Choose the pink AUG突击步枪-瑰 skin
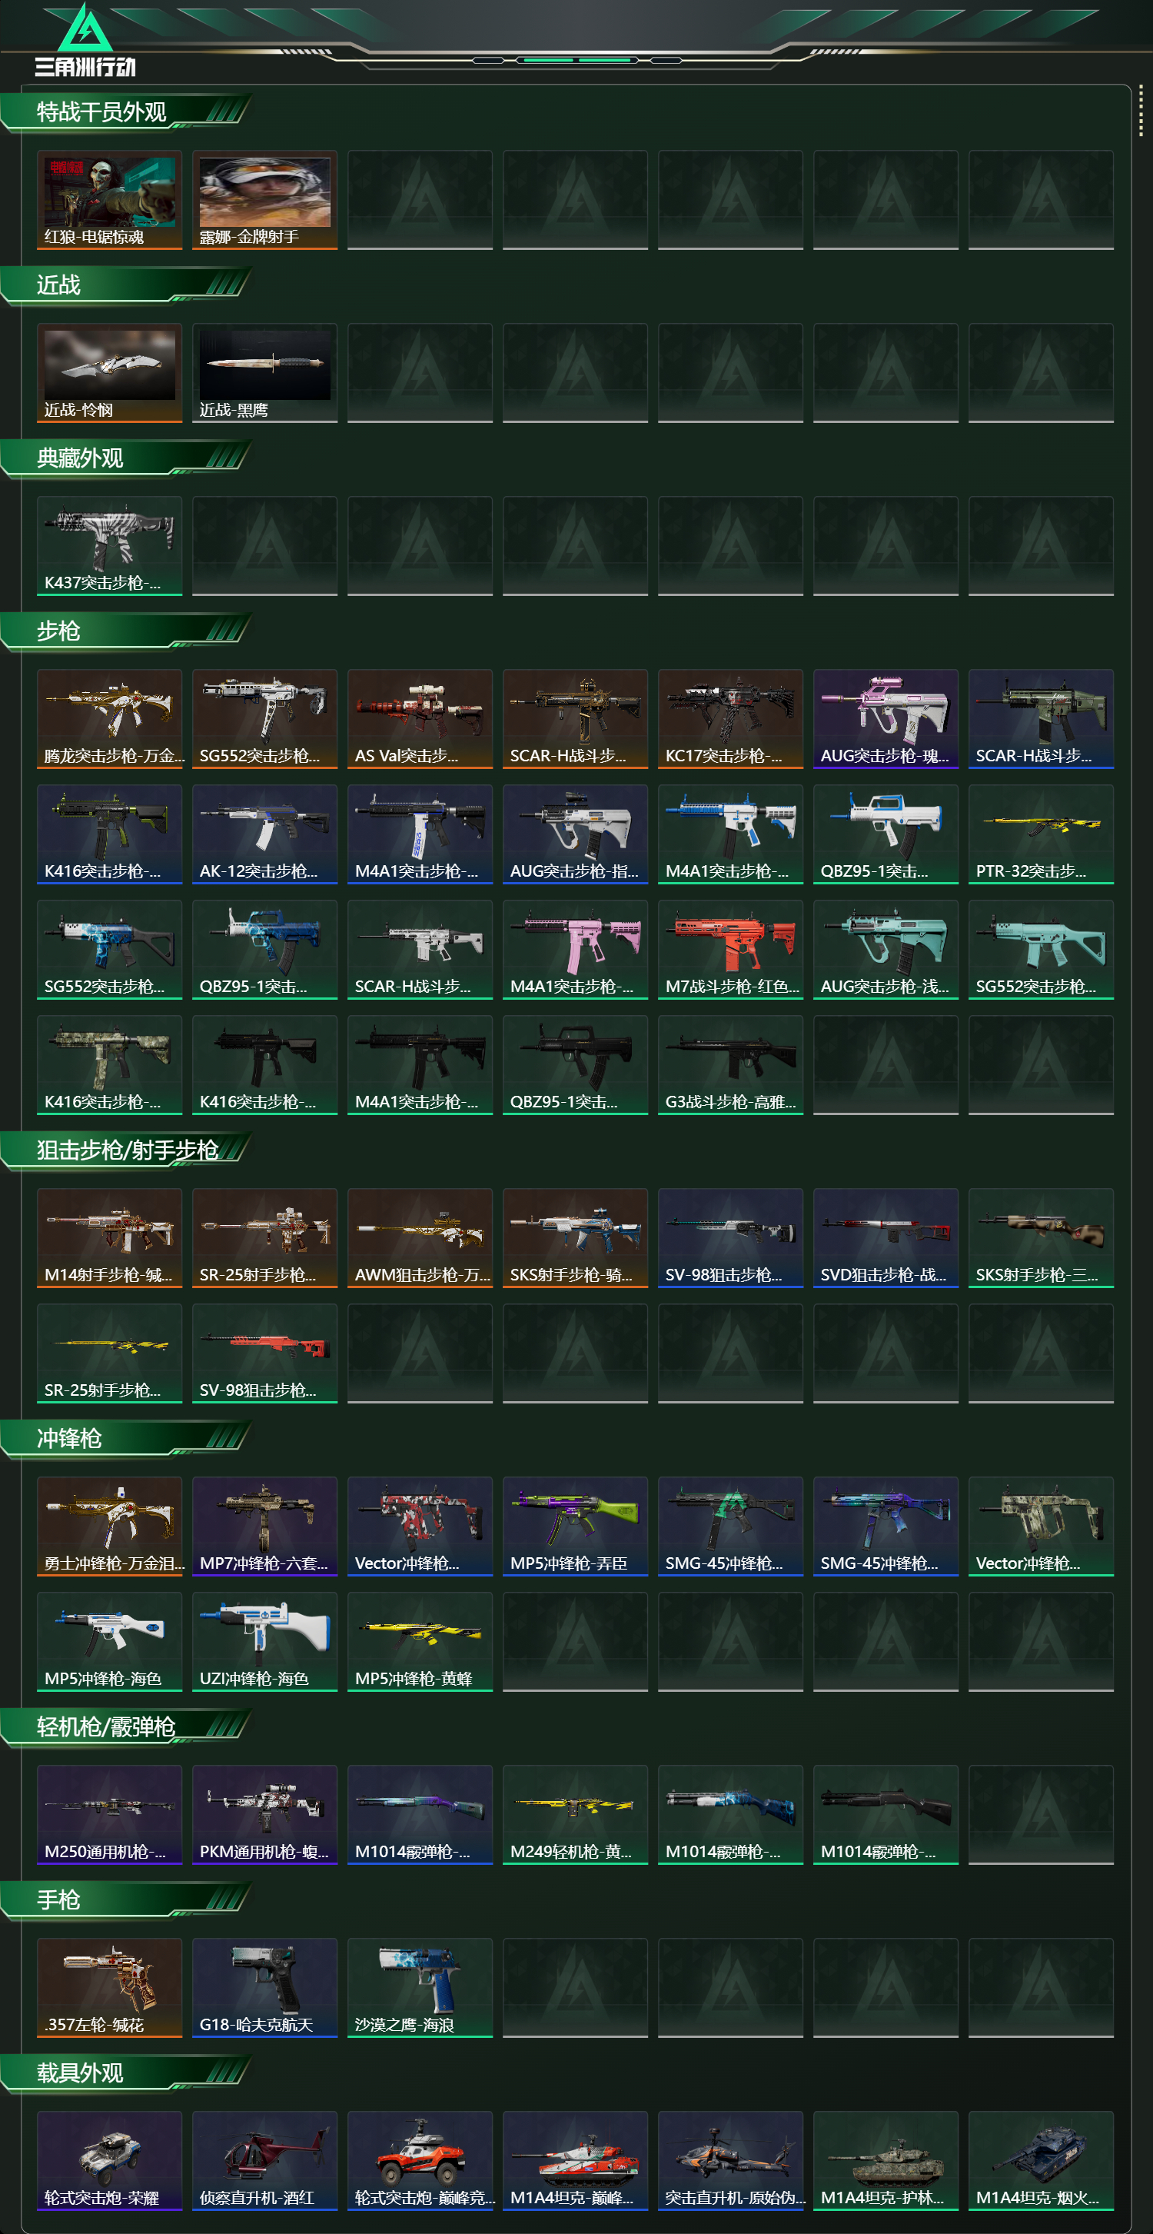Image resolution: width=1153 pixels, height=2234 pixels. (886, 718)
